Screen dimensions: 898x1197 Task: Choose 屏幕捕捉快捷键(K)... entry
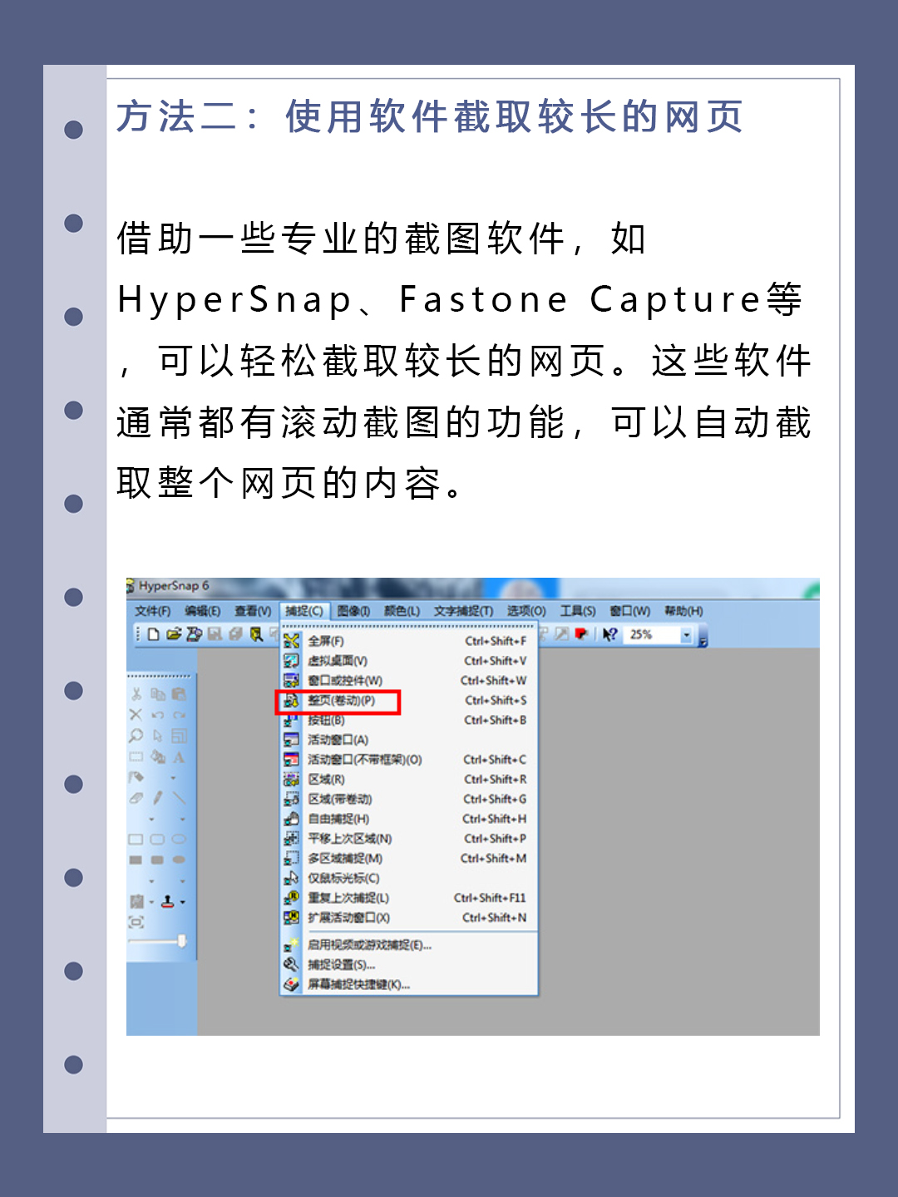[358, 984]
